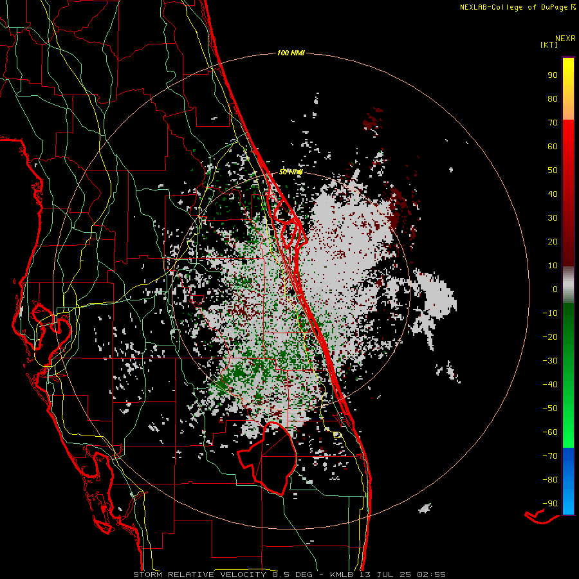579x579 pixels.
Task: Click the "NEXR" label above the color scale
Action: [565, 39]
